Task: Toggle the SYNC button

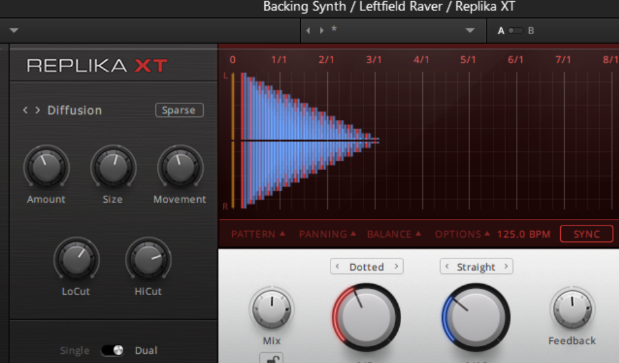Action: coord(586,234)
